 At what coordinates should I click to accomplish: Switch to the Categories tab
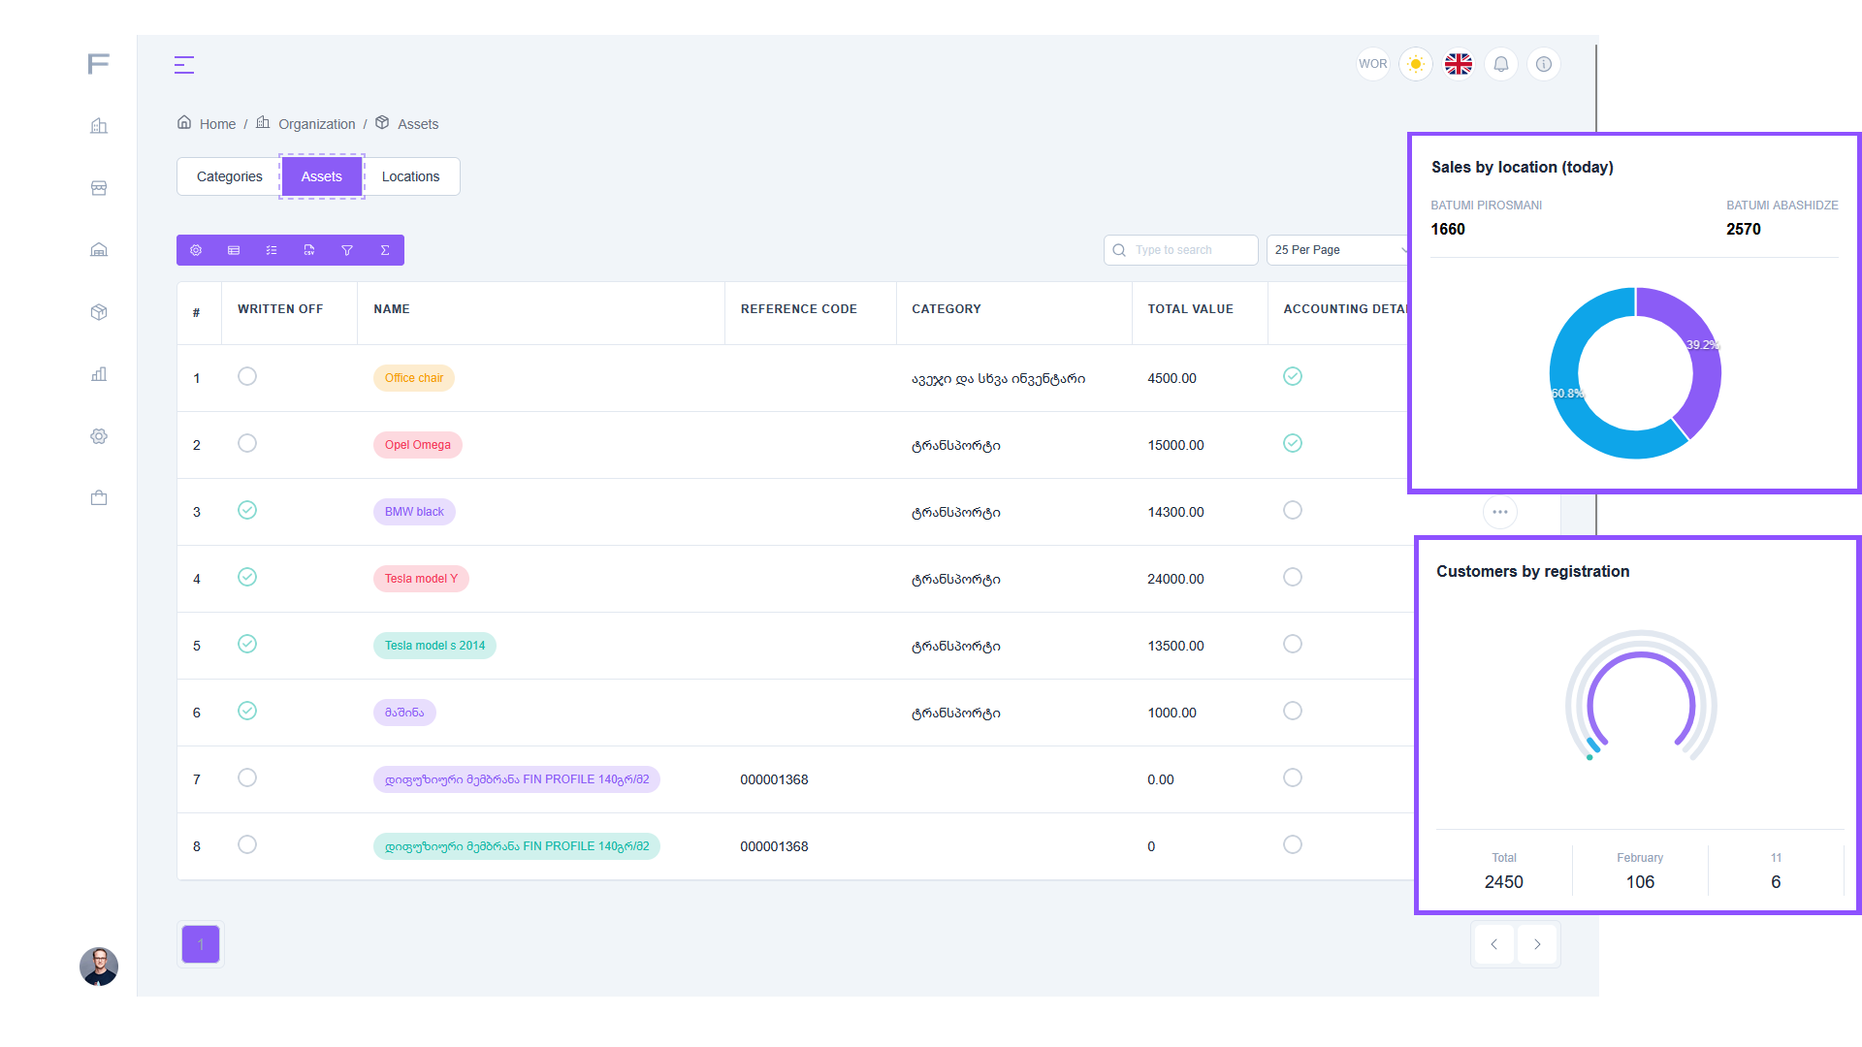click(229, 176)
